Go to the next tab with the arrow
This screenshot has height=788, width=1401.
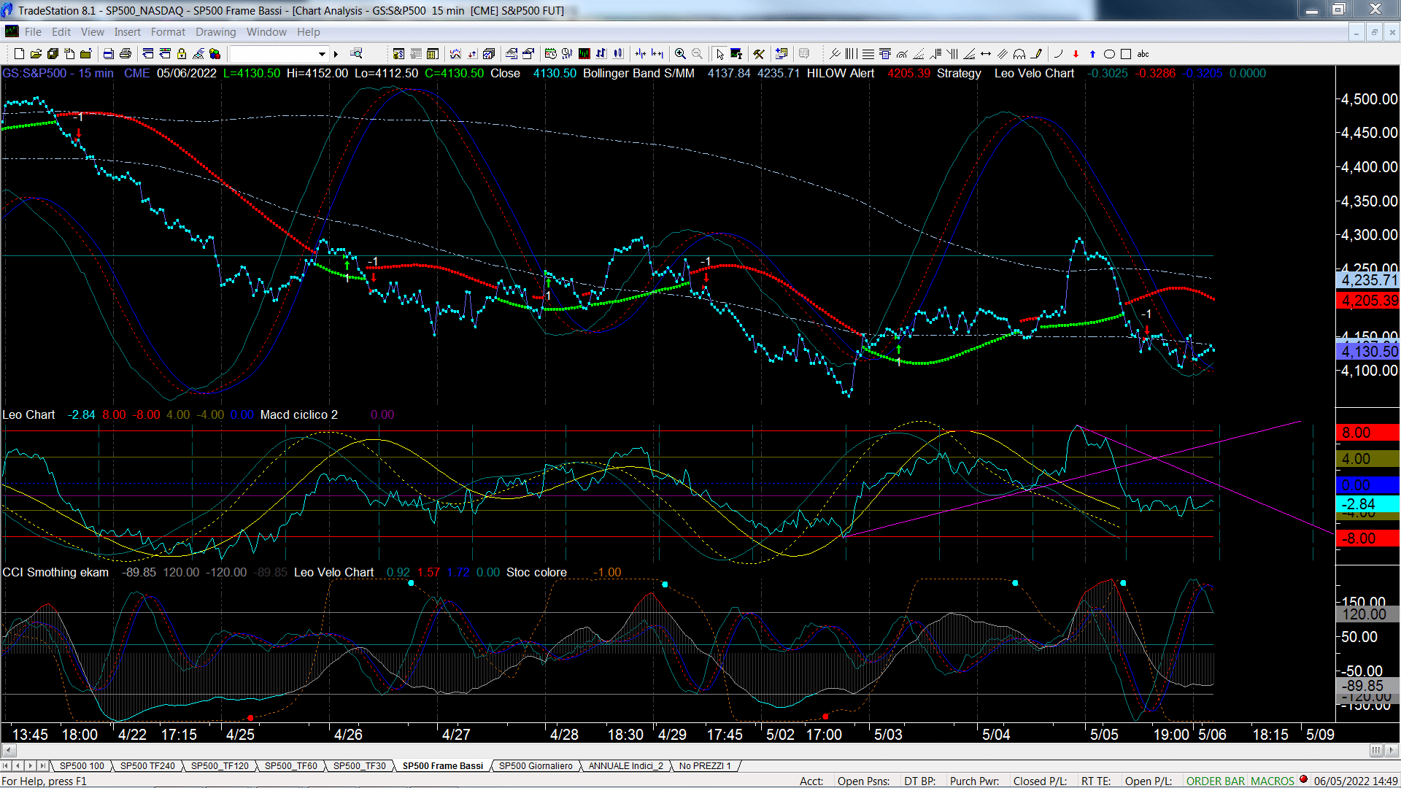(31, 765)
